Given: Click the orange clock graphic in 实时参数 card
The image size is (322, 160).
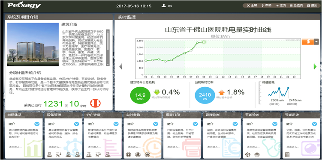Looking at the screenshot, I should (152, 148).
